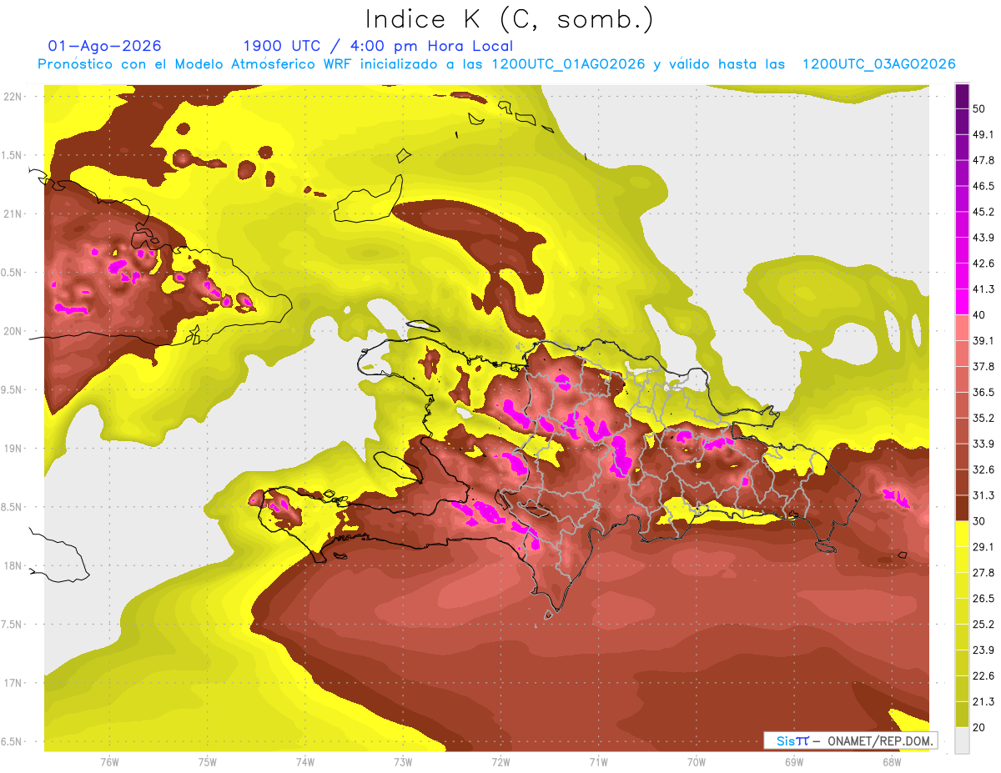The width and height of the screenshot is (1001, 773).
Task: Click the legend value 41.3
Action: tap(983, 289)
